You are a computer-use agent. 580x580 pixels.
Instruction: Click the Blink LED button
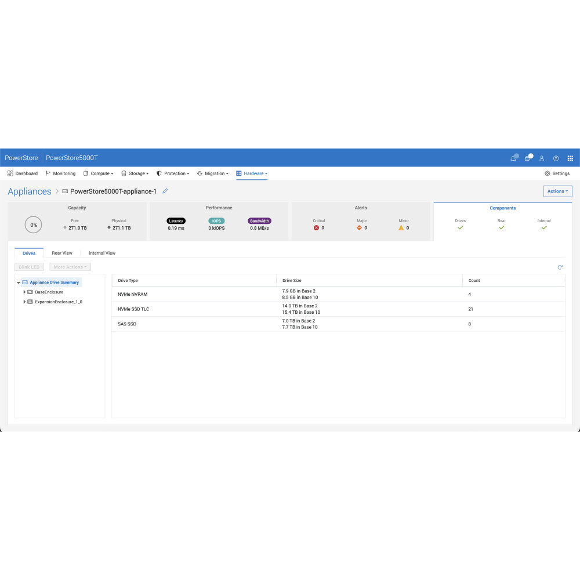click(x=29, y=267)
